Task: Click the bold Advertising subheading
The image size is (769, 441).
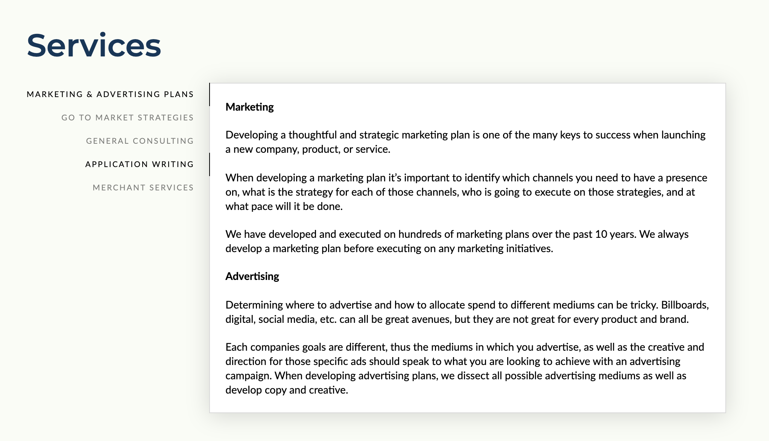Action: [x=252, y=277]
